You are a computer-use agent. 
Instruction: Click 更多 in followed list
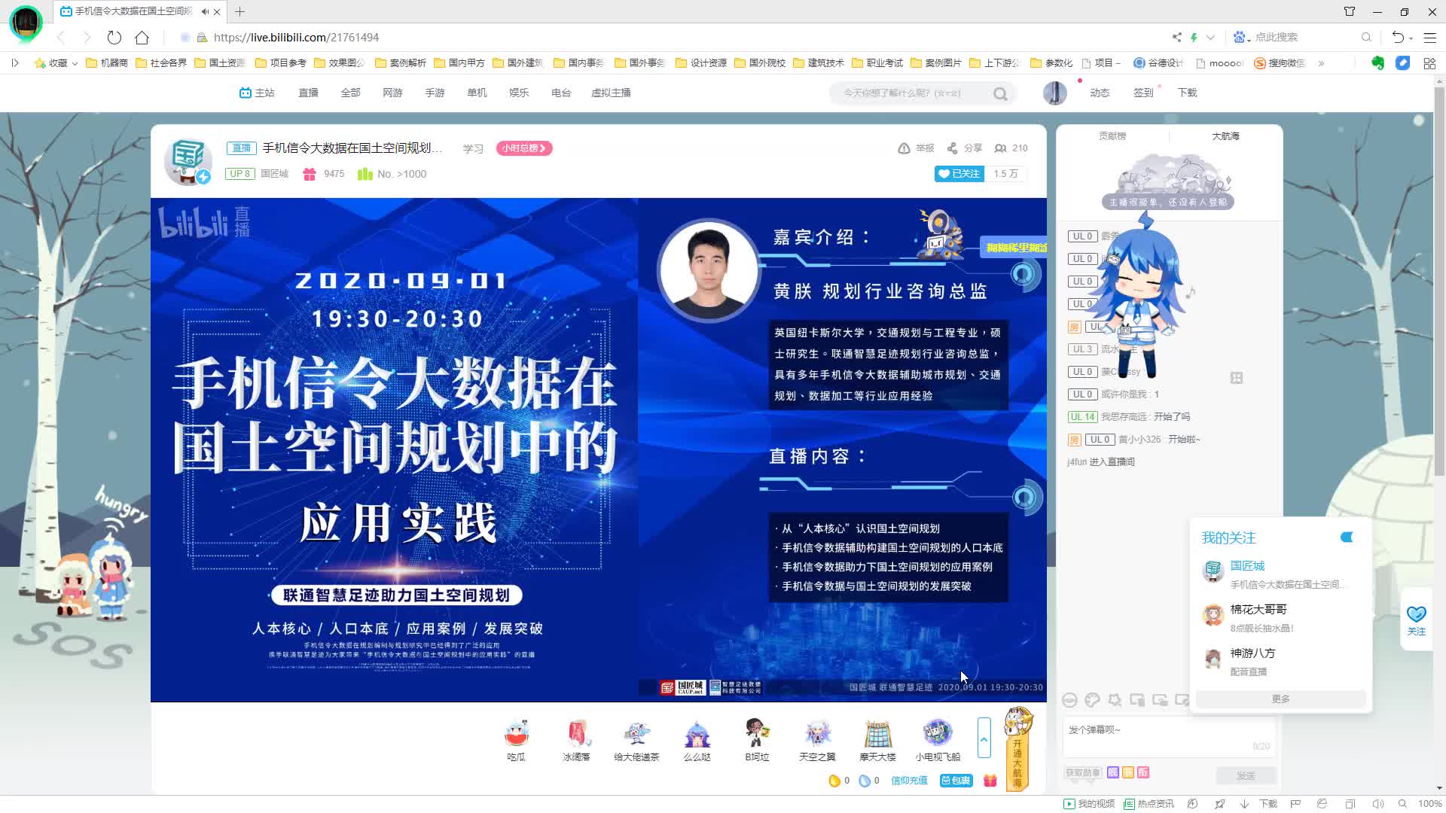1280,699
